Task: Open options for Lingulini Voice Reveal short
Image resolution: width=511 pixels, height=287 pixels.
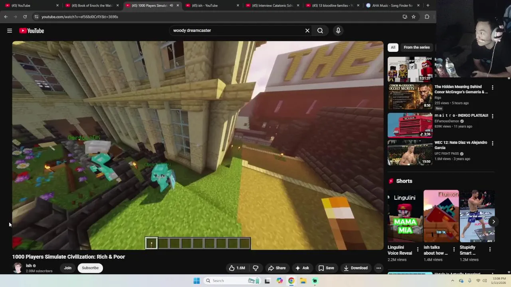Action: pos(418,250)
